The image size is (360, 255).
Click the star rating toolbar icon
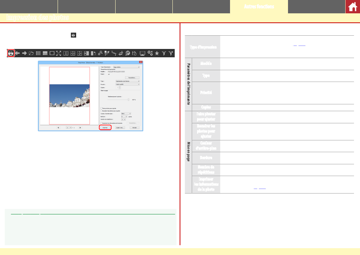pyautogui.click(x=157, y=53)
